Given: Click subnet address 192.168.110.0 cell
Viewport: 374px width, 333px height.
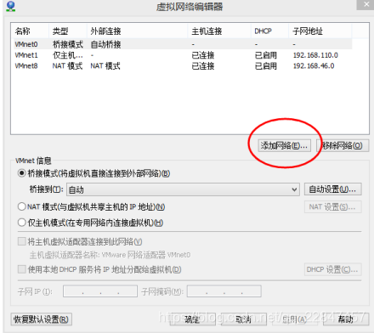Looking at the screenshot, I should pos(315,55).
